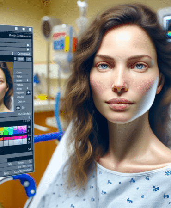The image size is (171, 208).
Task: Click the white square ending the first gray bar
Action: click(28, 45)
